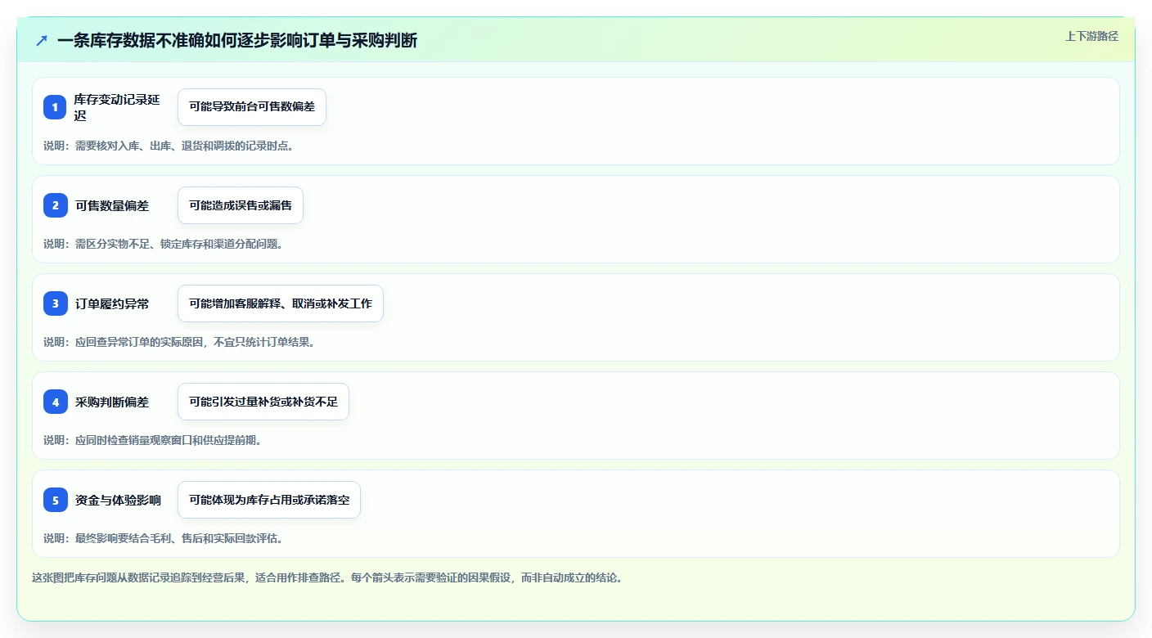Click the 可售数量偏差 step heading
Screen dimensions: 1152x638
click(x=112, y=205)
